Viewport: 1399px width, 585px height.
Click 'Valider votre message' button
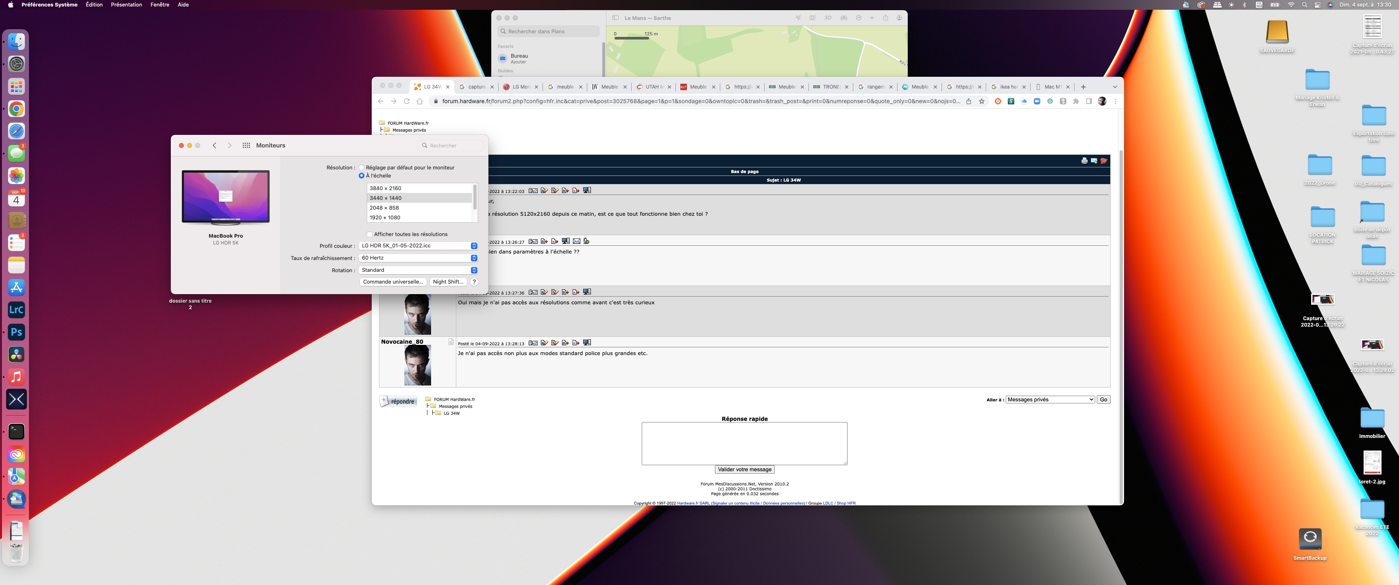[x=744, y=469]
